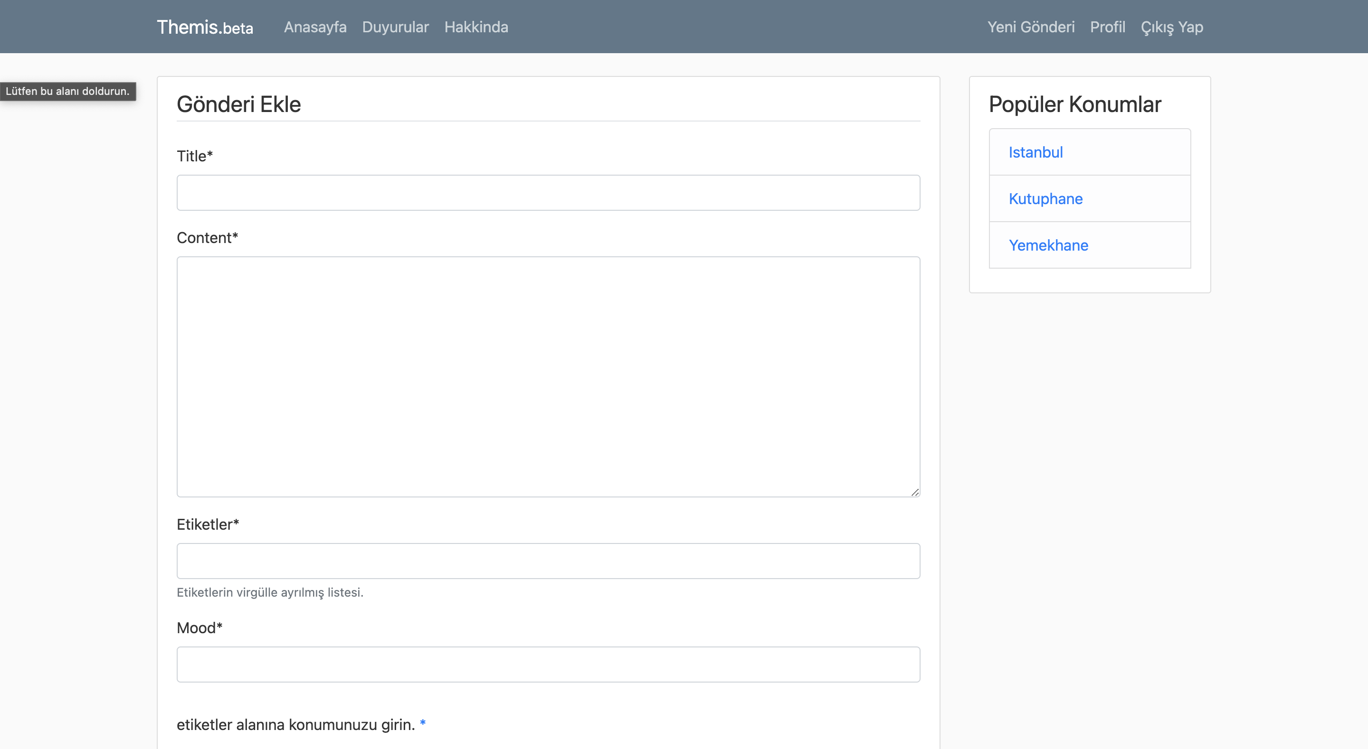Viewport: 1368px width, 749px height.
Task: Open the Yemekhane popular location
Action: (x=1048, y=245)
